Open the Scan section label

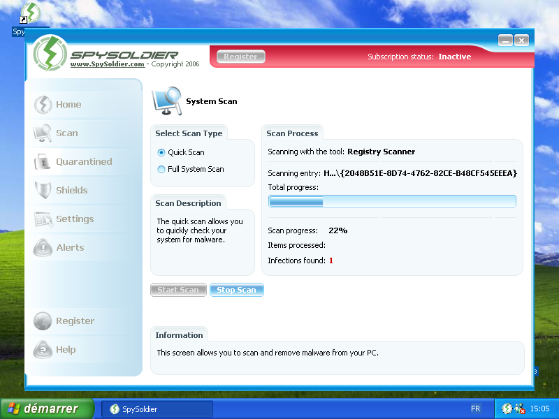coord(66,133)
